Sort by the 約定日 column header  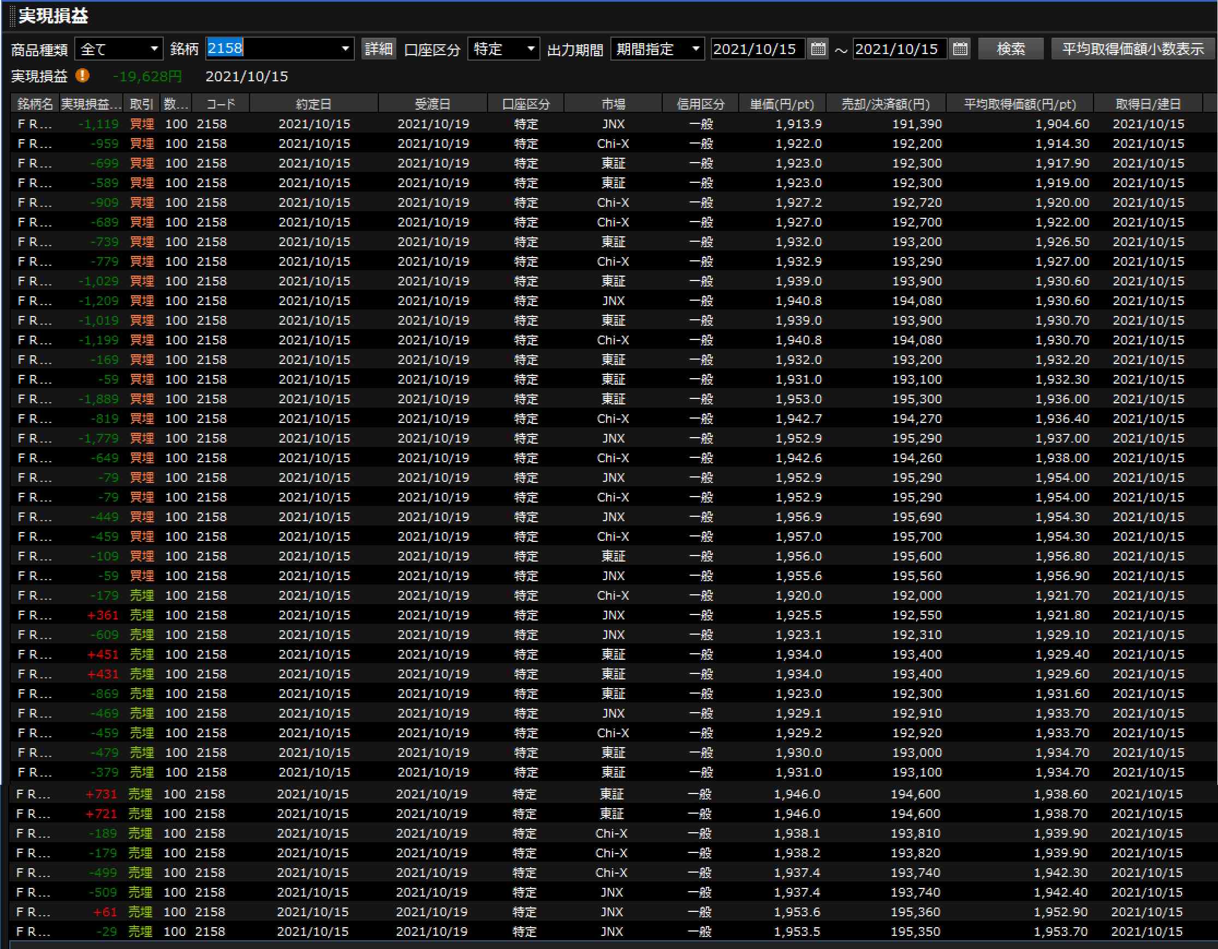pos(313,104)
